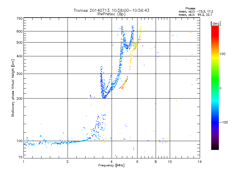Click the x-axis tick label '1'
235x176 pixels.
(x=23, y=162)
